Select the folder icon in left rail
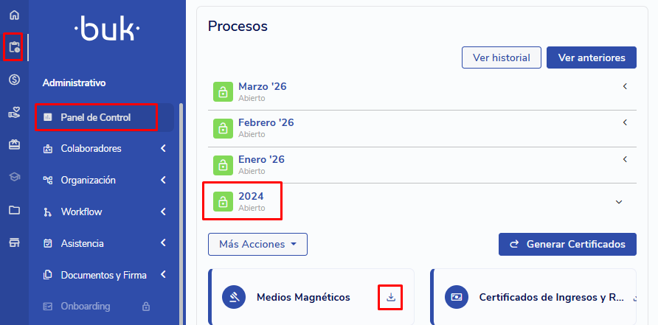The image size is (658, 325). point(14,210)
